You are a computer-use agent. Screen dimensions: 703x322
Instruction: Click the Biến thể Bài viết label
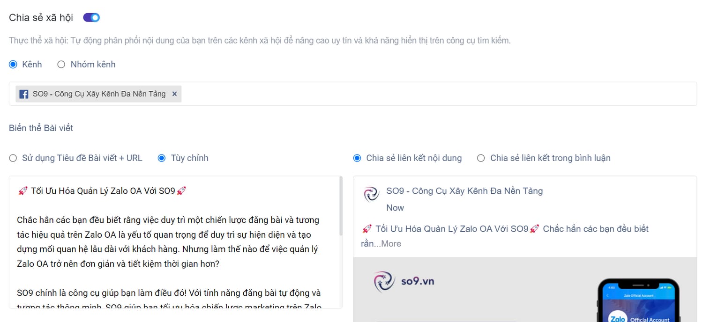(41, 128)
